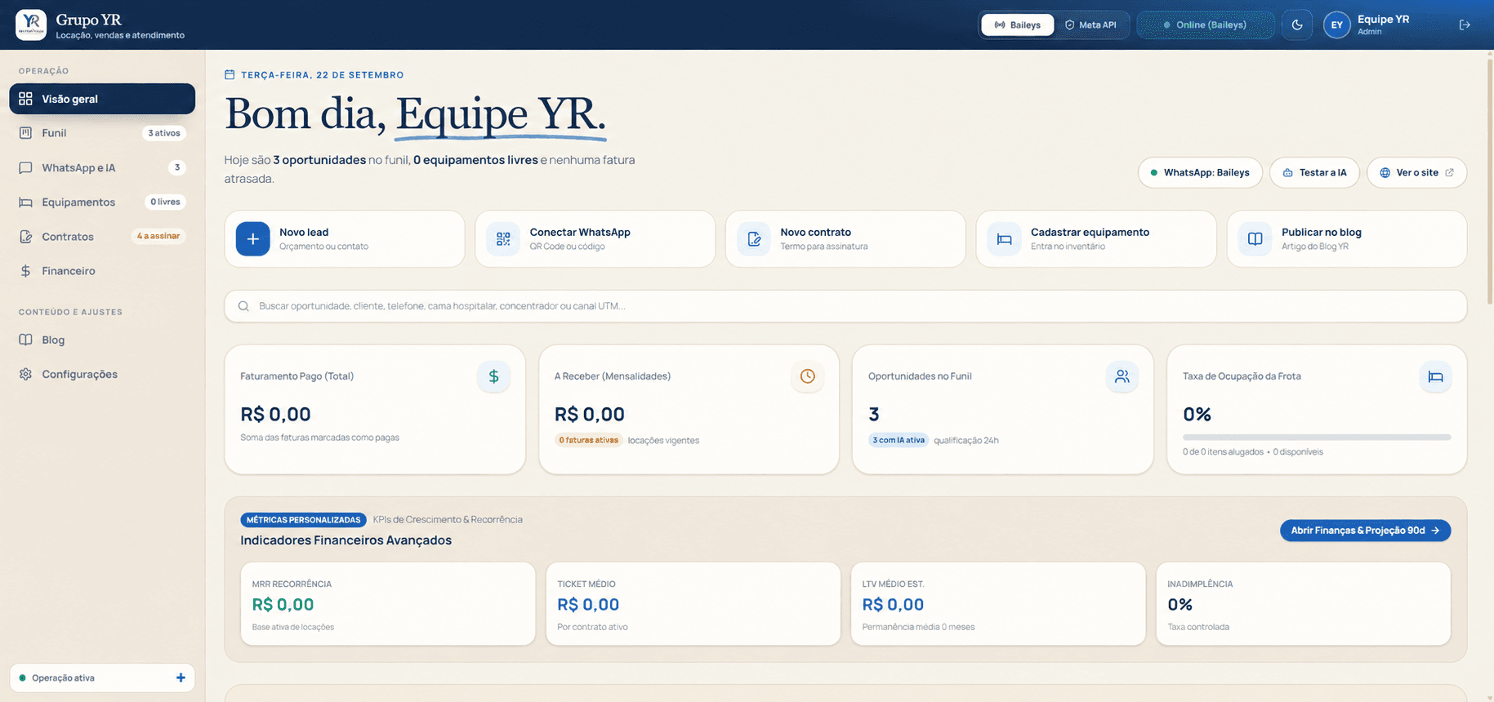Open the Contratos section

(102, 236)
